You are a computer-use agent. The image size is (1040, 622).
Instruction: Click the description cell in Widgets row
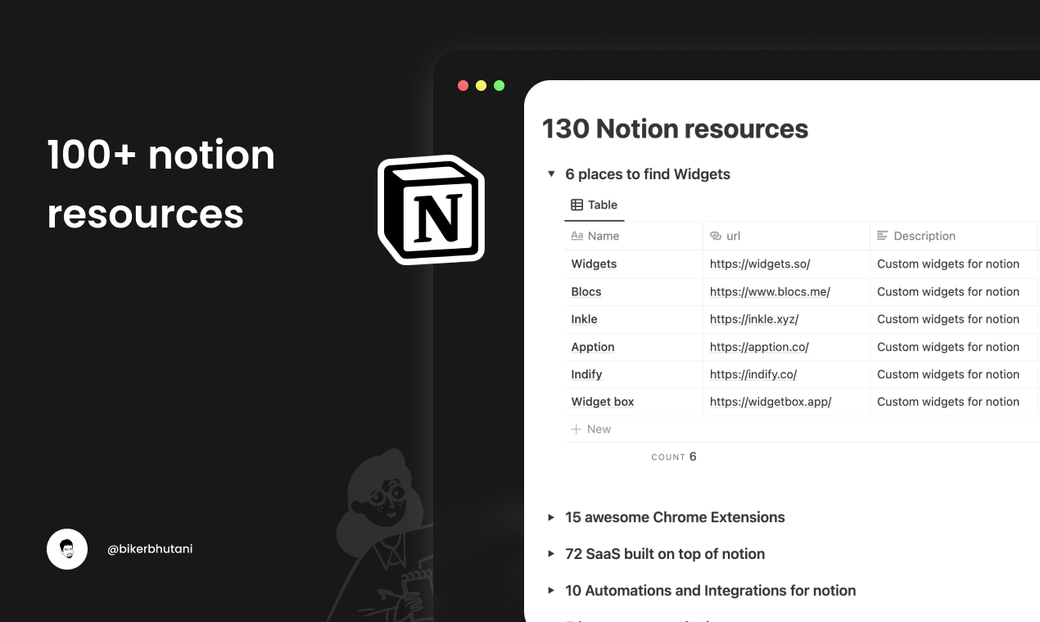[x=954, y=264]
